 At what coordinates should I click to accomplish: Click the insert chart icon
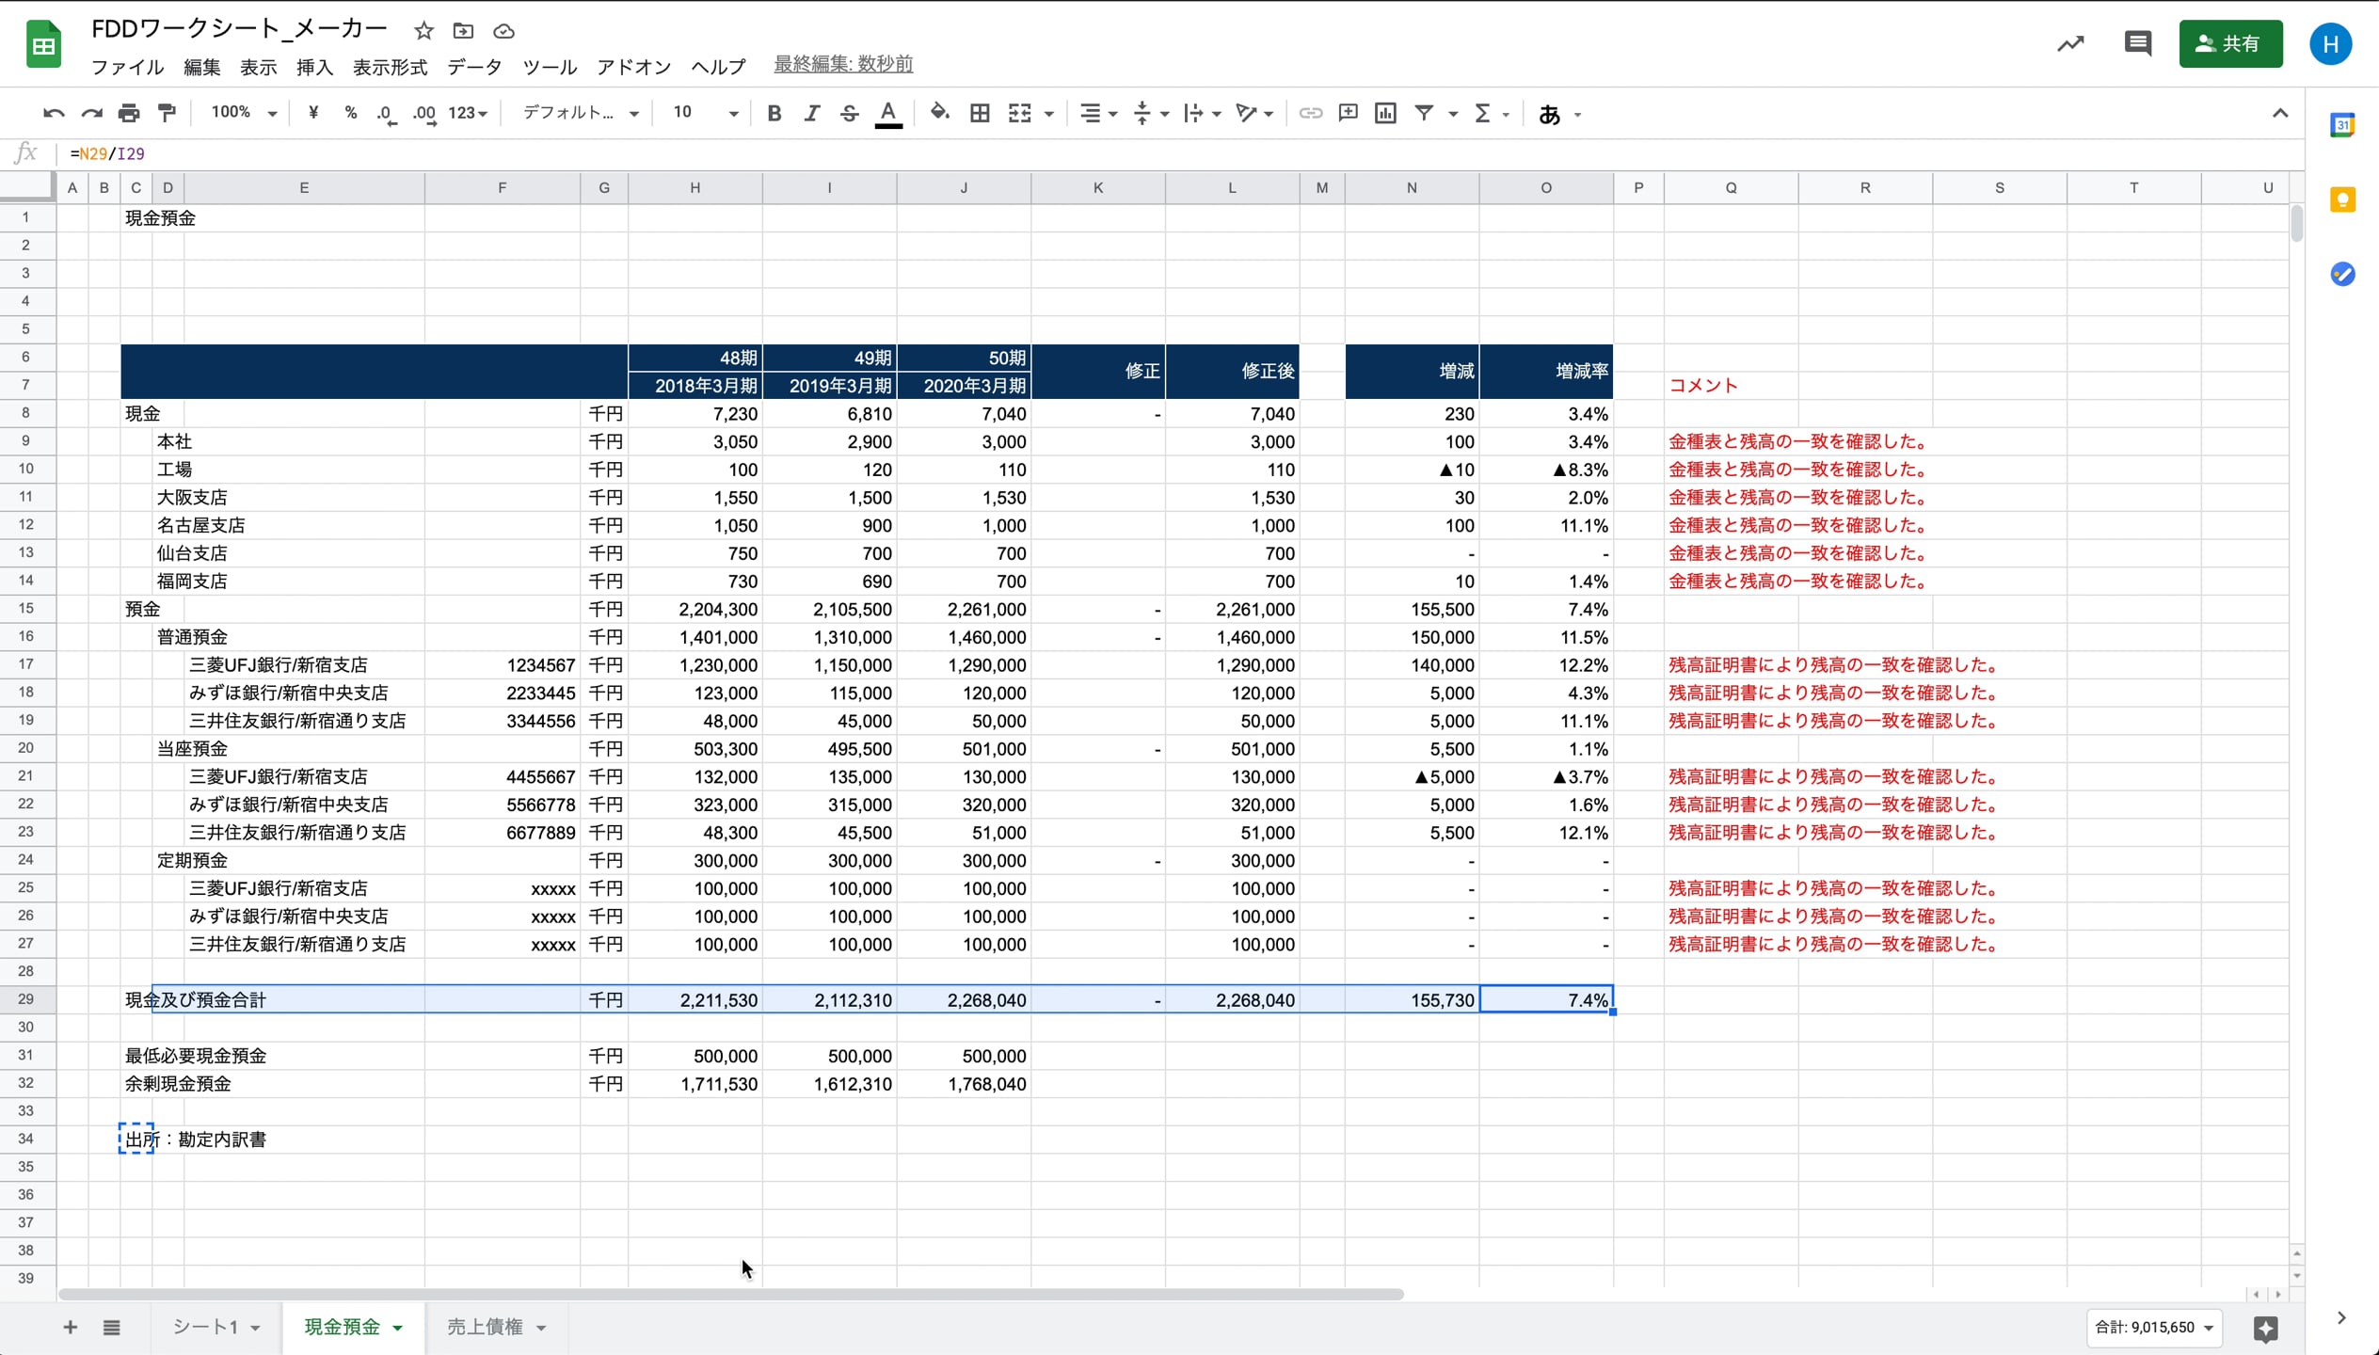[1385, 113]
